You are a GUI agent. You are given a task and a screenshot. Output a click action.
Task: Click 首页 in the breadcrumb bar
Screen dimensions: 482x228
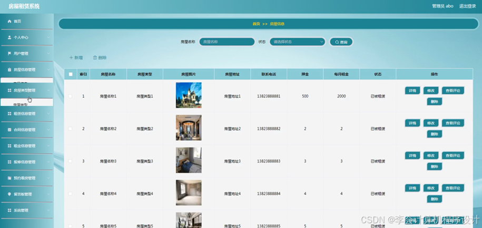[256, 24]
